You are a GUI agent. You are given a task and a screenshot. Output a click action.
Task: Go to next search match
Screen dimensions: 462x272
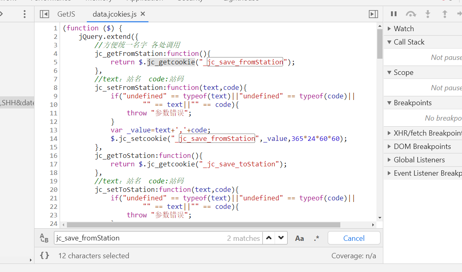point(281,238)
